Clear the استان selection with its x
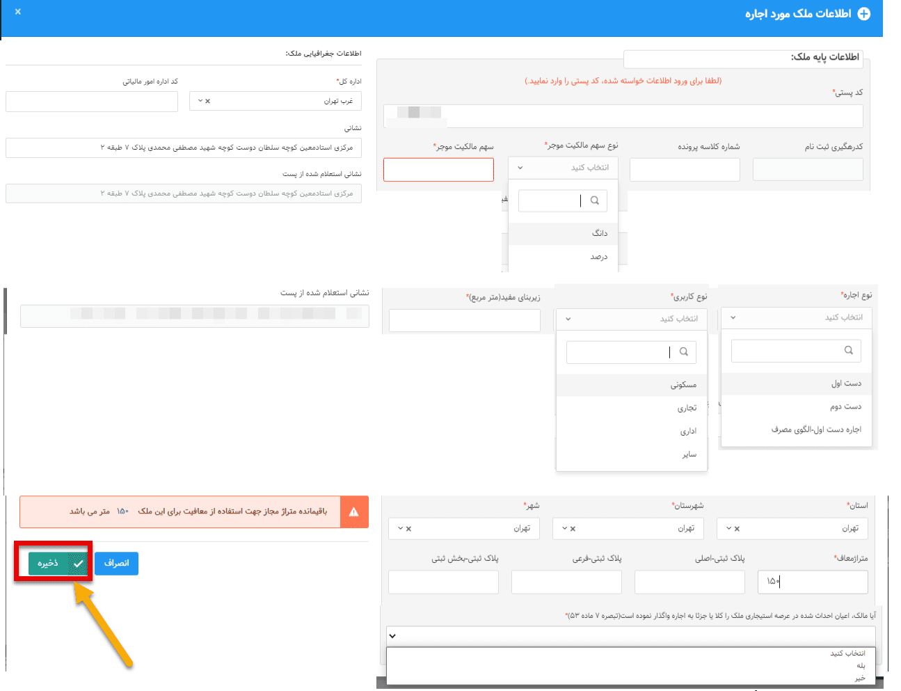 point(737,529)
